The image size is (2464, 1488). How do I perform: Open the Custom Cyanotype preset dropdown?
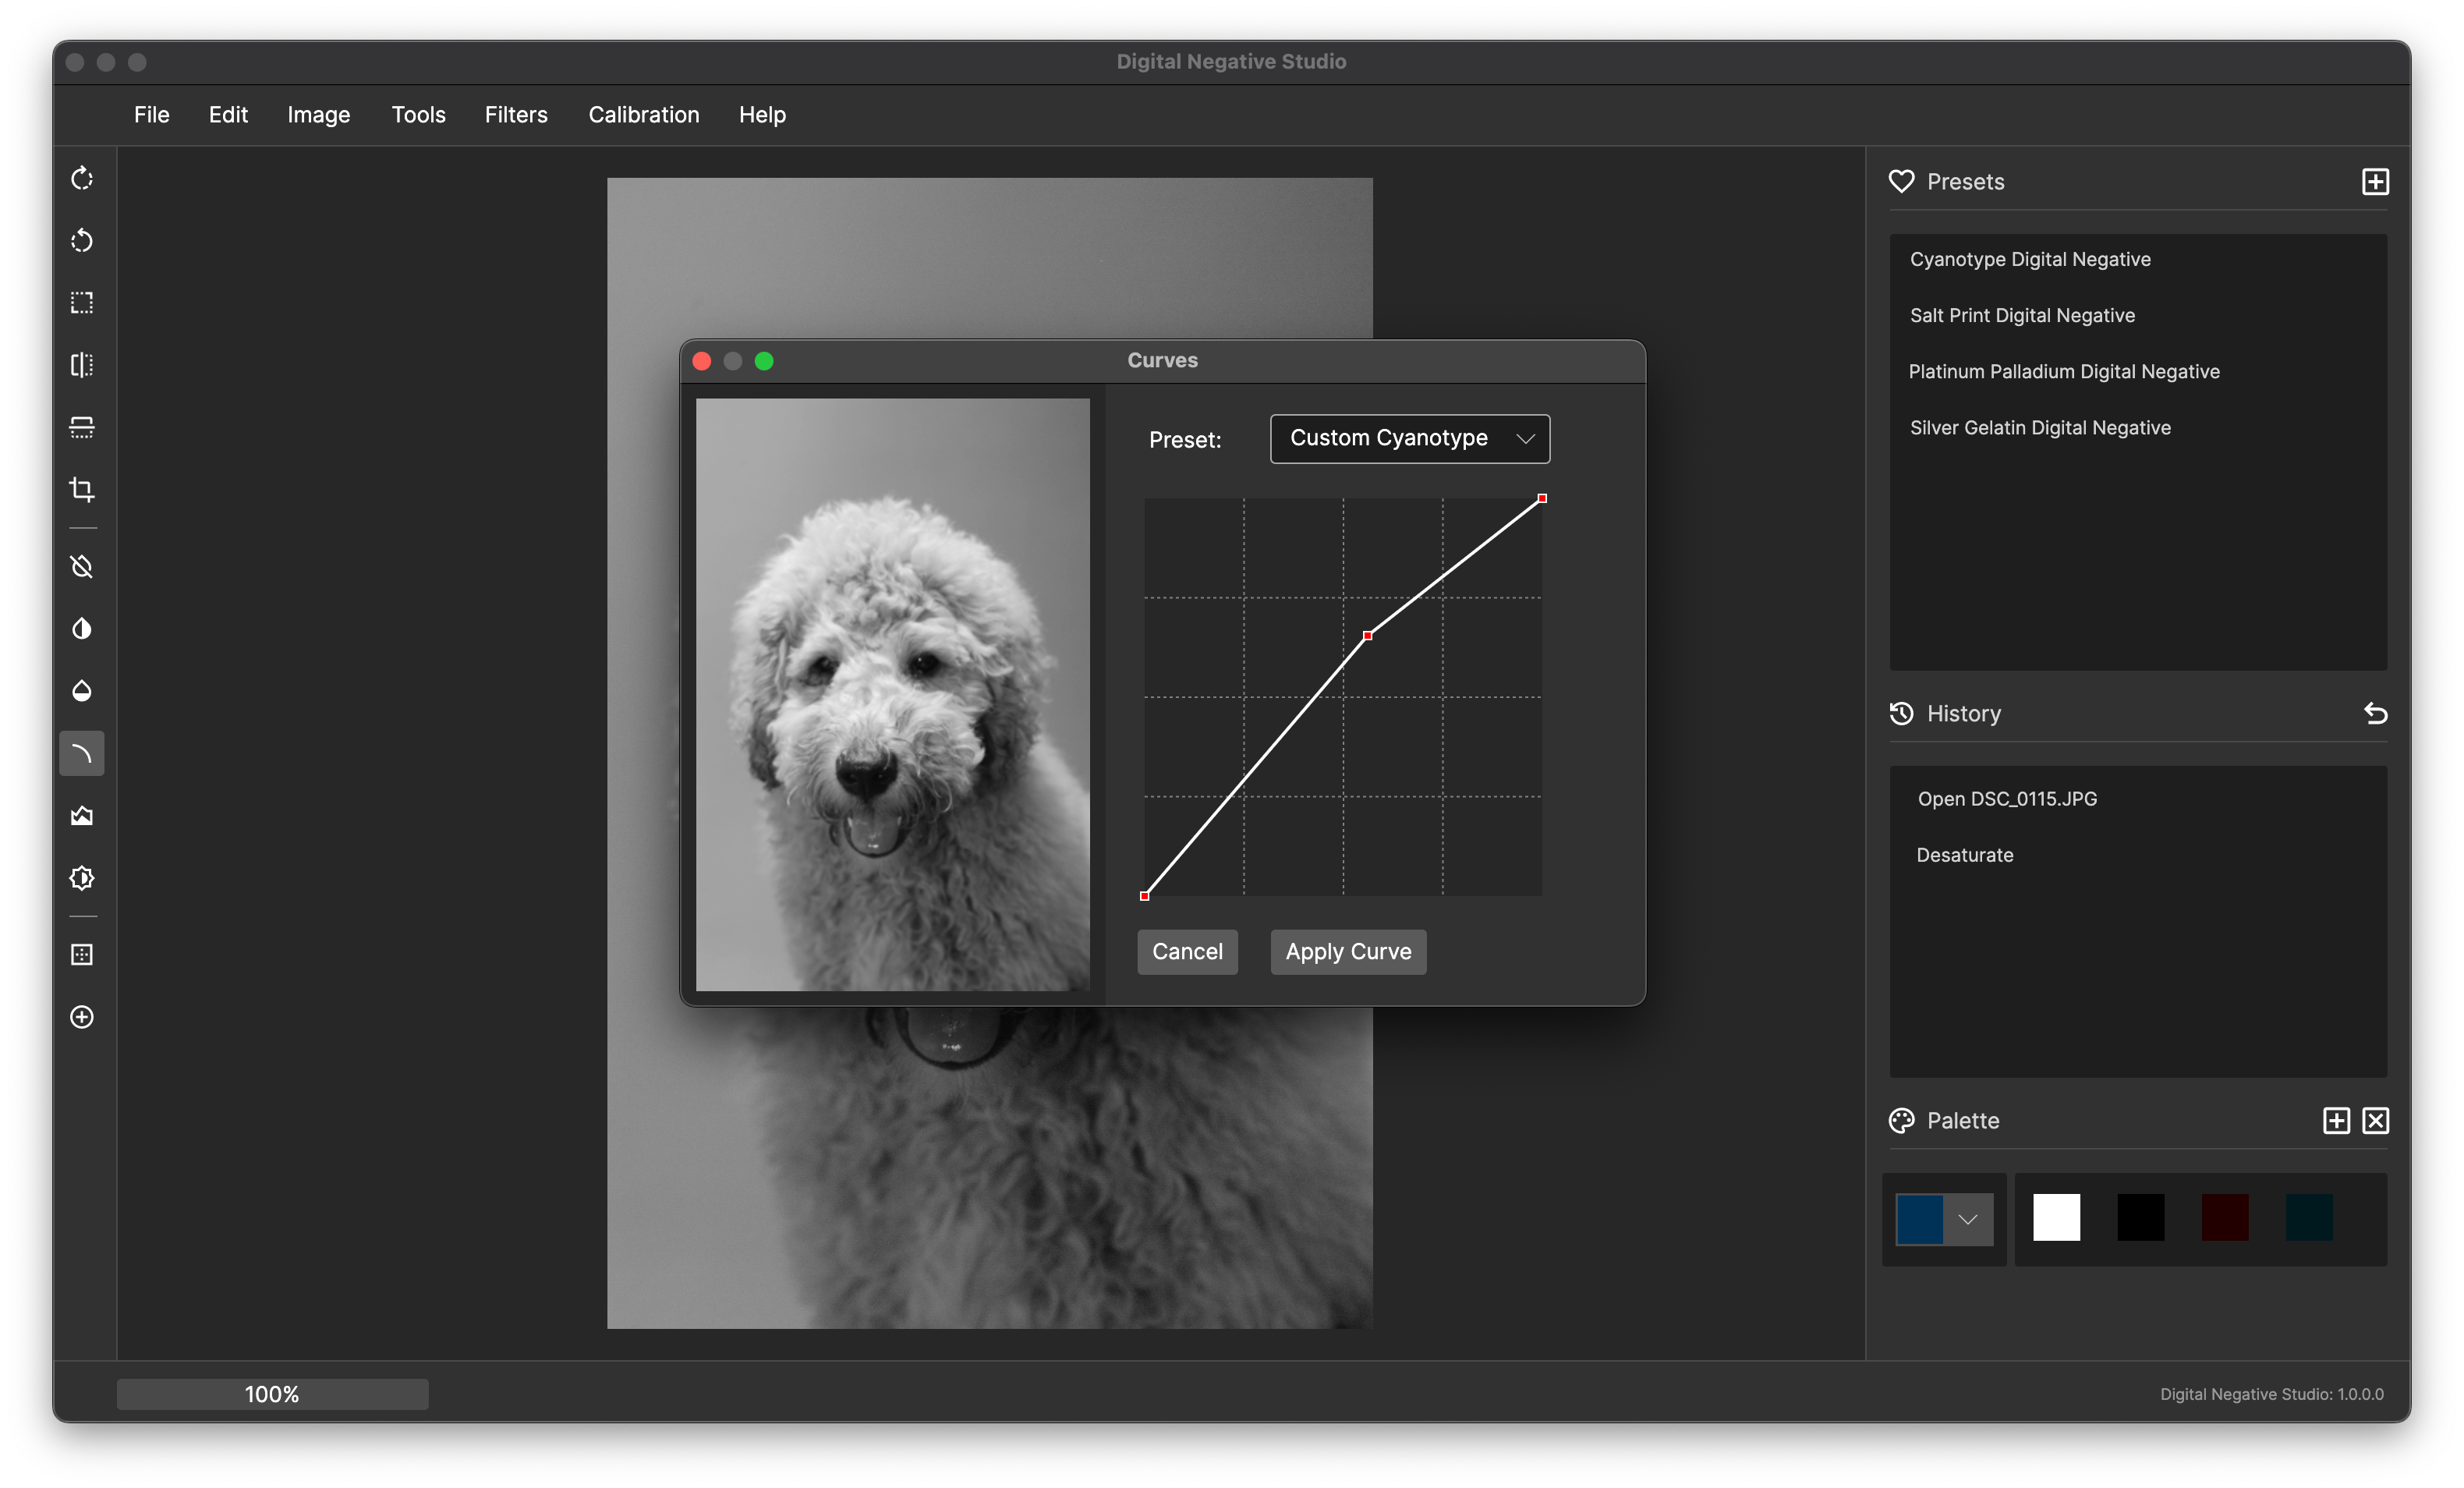pos(1409,438)
